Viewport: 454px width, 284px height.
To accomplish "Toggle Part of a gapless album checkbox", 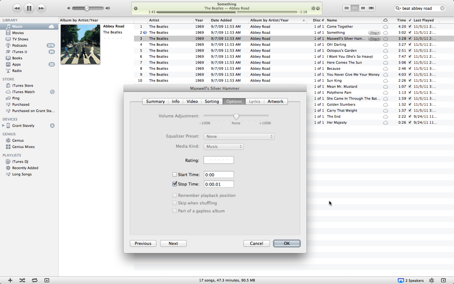I will coord(175,211).
